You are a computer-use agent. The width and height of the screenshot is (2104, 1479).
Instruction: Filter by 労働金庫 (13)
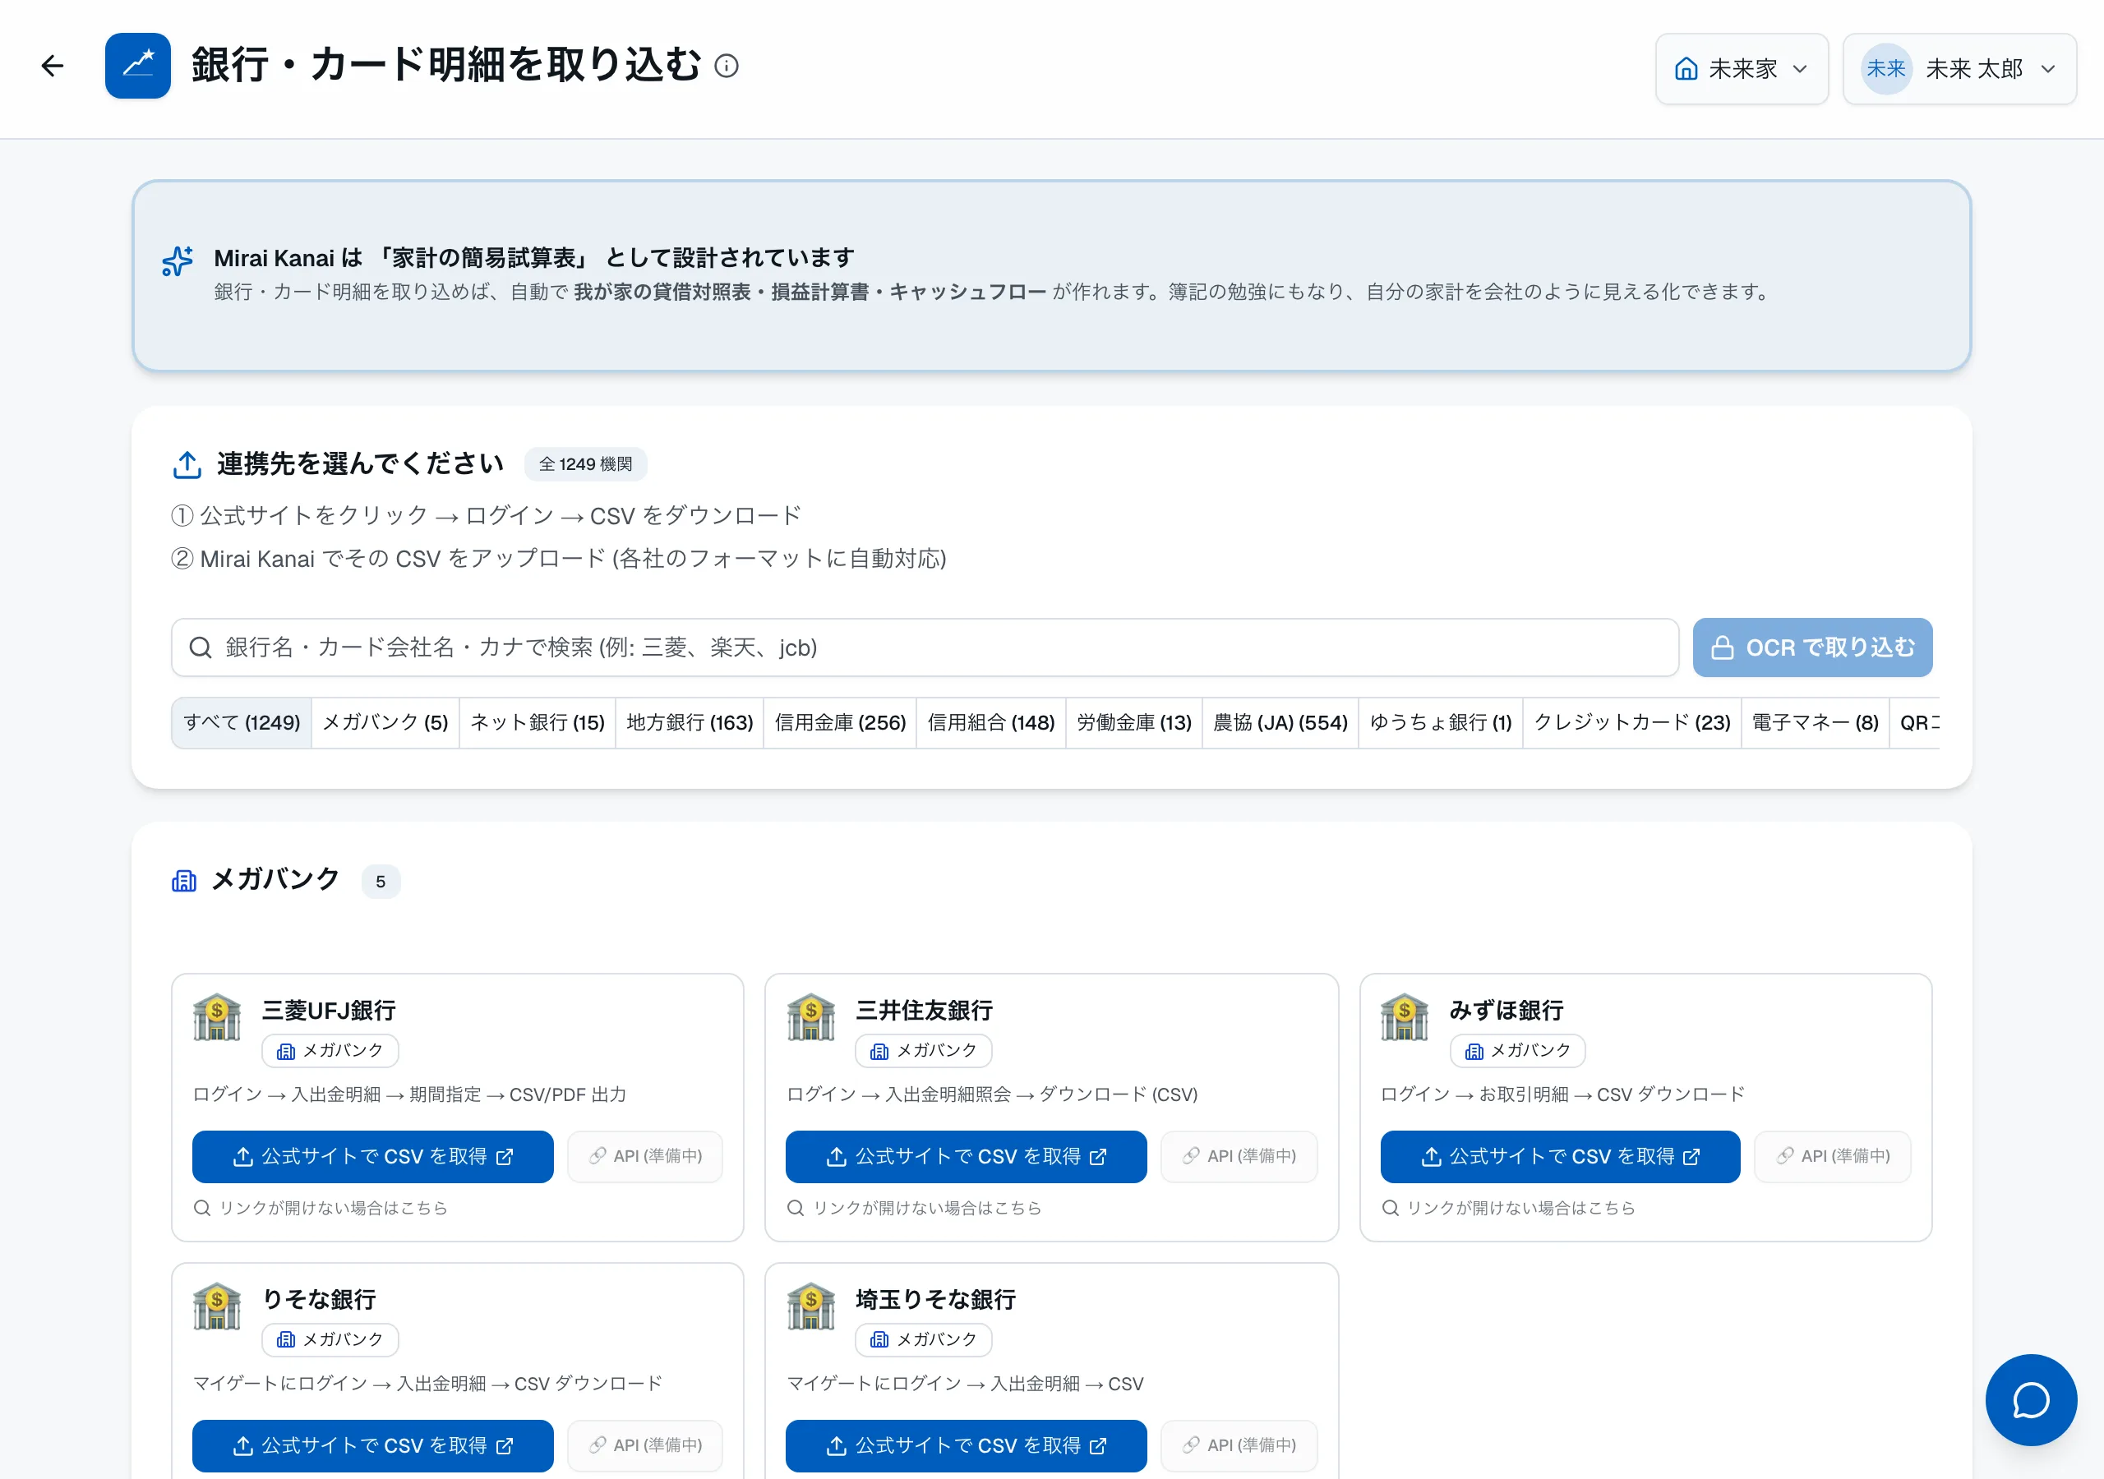(x=1134, y=723)
